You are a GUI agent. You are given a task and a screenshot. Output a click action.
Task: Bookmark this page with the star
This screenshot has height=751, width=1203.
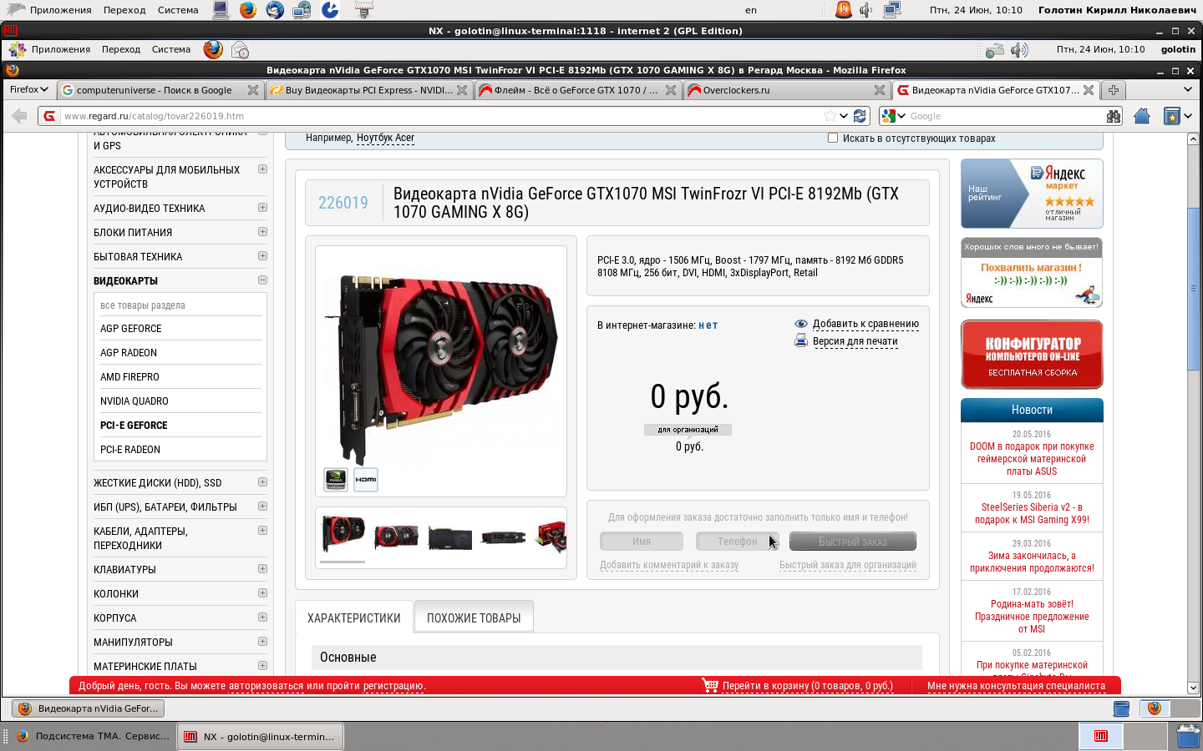point(830,116)
